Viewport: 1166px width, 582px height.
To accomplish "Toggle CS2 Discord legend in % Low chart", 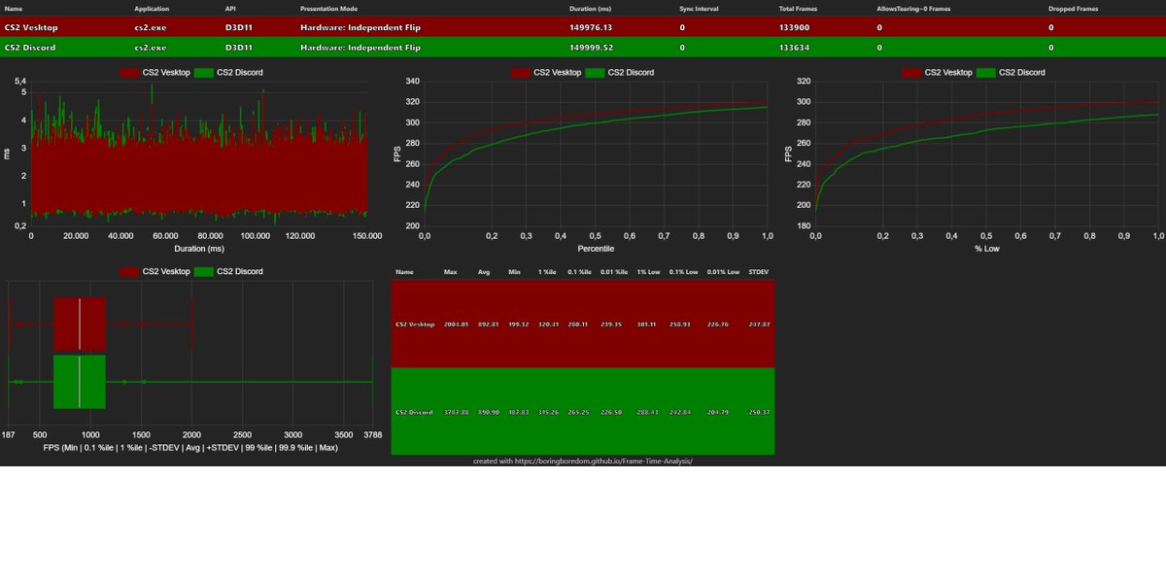I will [1011, 73].
